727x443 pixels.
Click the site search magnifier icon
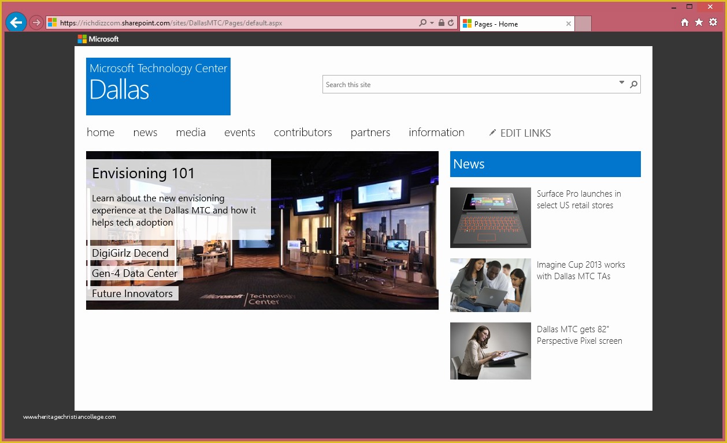tap(634, 84)
